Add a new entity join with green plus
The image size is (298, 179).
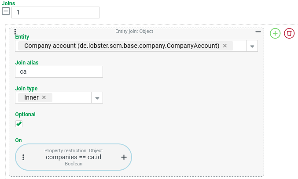pos(275,33)
